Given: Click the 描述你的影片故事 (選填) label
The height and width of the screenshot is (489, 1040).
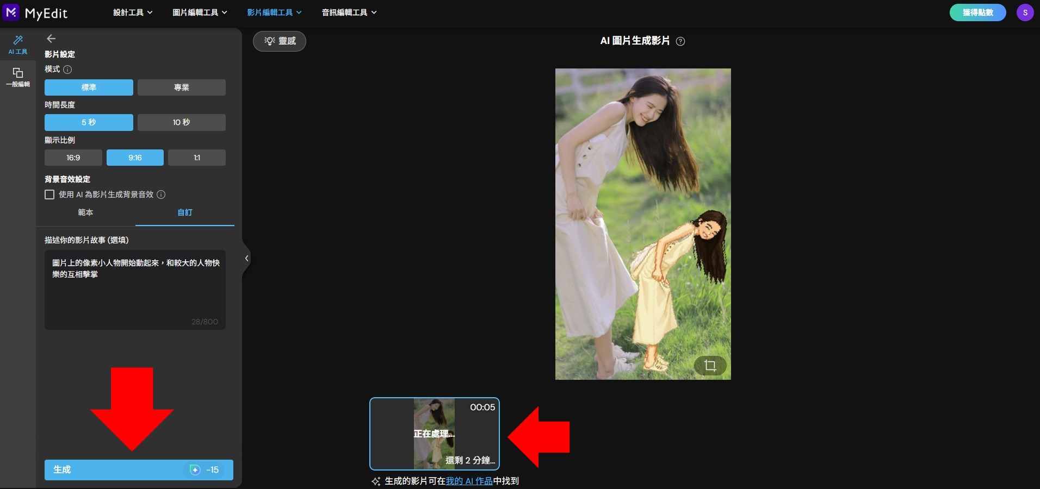Looking at the screenshot, I should (x=86, y=240).
